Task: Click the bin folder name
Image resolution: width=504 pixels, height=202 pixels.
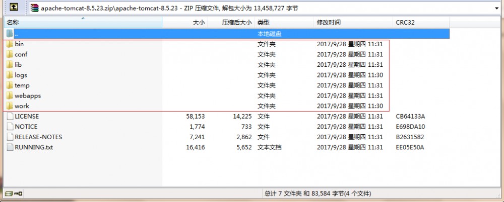Action: pyautogui.click(x=19, y=44)
